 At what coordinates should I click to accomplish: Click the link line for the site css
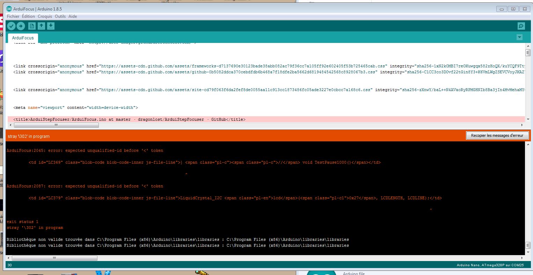click(x=269, y=90)
